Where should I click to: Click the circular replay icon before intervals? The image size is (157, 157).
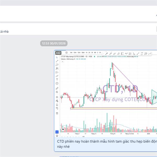tap(66, 53)
